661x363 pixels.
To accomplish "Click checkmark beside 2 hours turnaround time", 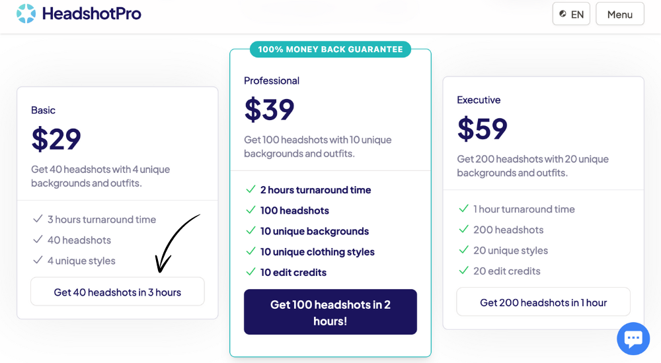I will 251,189.
